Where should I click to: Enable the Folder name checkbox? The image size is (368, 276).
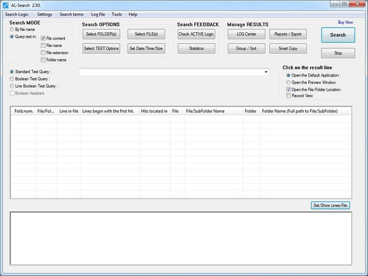tap(43, 60)
